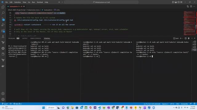Open kubeadmin breadcrumb dropdown
Viewport: 197px width, 110px height.
48,10
